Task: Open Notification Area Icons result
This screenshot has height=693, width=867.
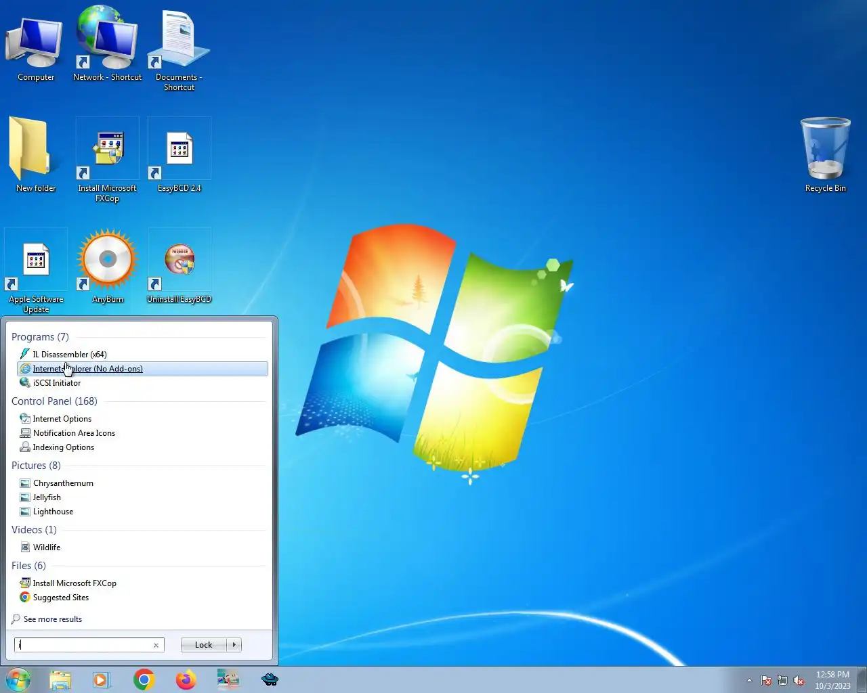Action: (142, 433)
